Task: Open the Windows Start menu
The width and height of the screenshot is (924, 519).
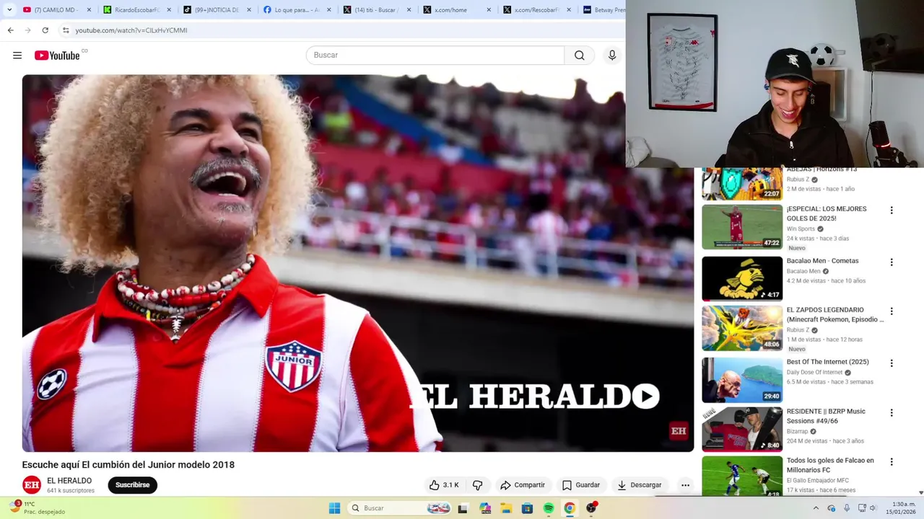Action: (334, 508)
